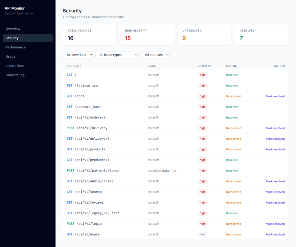Expand the All issue types filter
The image size is (296, 247).
tap(117, 55)
